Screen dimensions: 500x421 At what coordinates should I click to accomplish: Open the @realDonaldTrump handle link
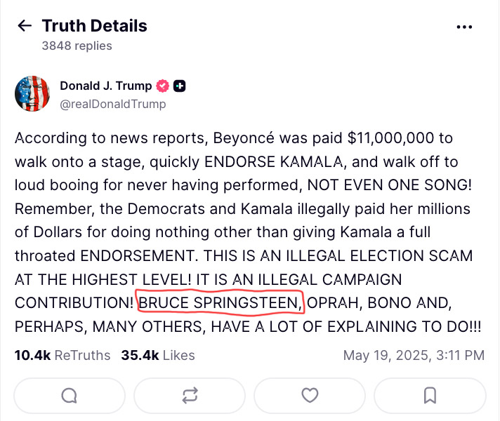tap(112, 104)
